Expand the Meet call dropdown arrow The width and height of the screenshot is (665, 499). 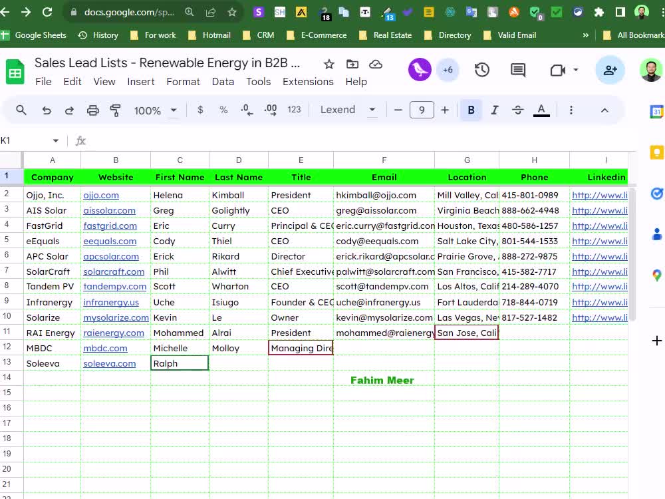(x=575, y=70)
